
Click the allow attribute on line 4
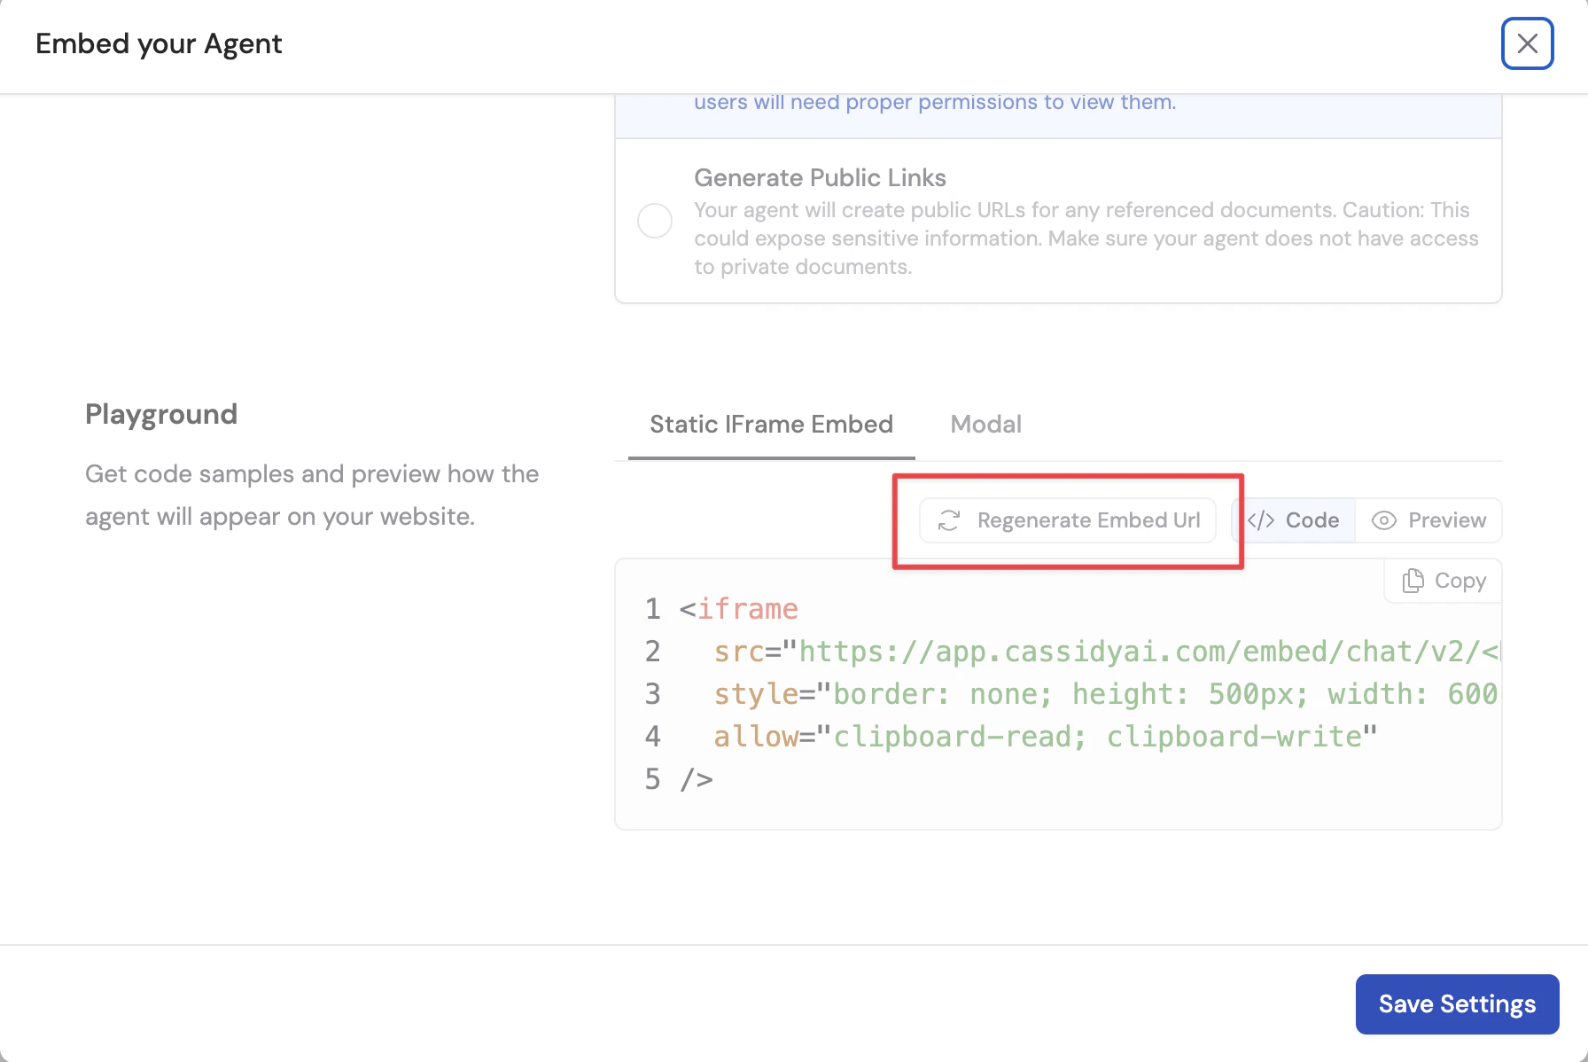pyautogui.click(x=756, y=736)
